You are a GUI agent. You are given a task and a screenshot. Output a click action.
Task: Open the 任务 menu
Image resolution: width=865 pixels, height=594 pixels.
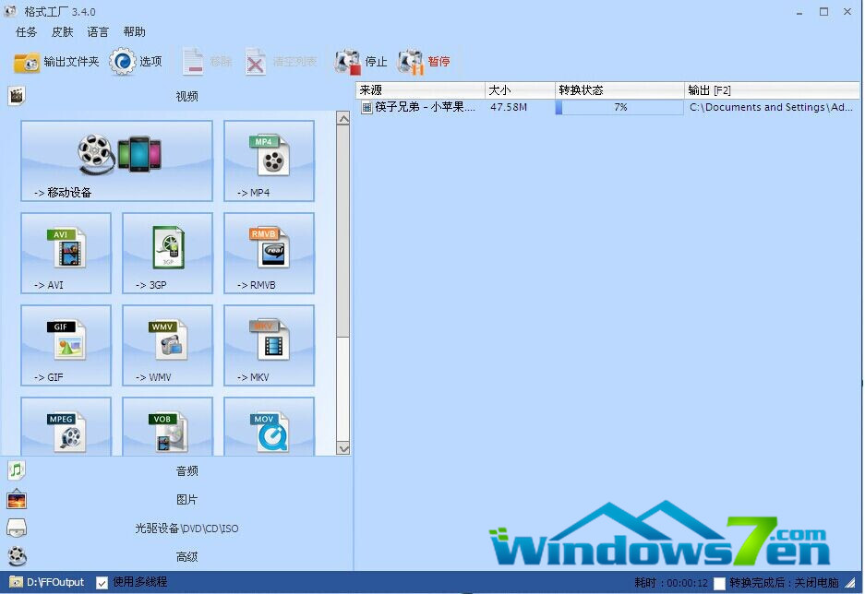[26, 32]
